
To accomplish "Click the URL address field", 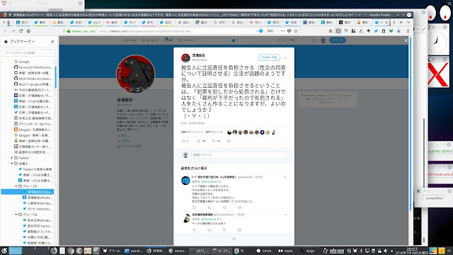I will pos(176,31).
